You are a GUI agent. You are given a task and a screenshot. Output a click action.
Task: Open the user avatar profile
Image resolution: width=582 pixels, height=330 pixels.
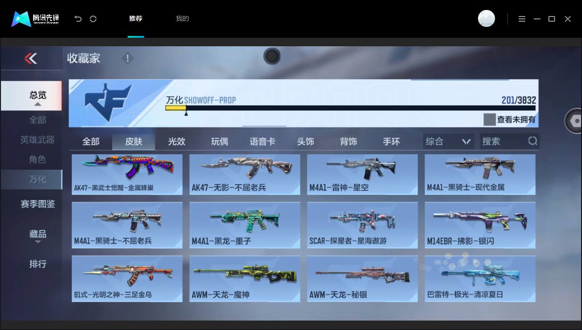pos(486,18)
